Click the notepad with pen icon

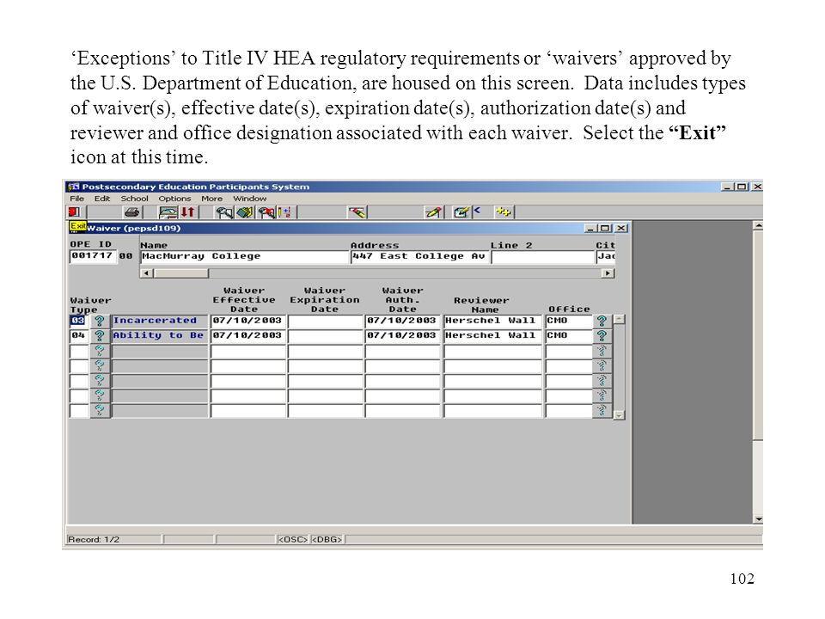click(x=461, y=212)
